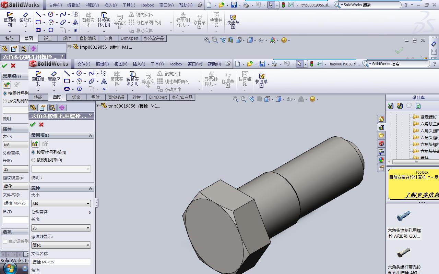The width and height of the screenshot is (439, 274).
Task: Open the Length 25 dropdown in front panel
Action: (x=61, y=228)
